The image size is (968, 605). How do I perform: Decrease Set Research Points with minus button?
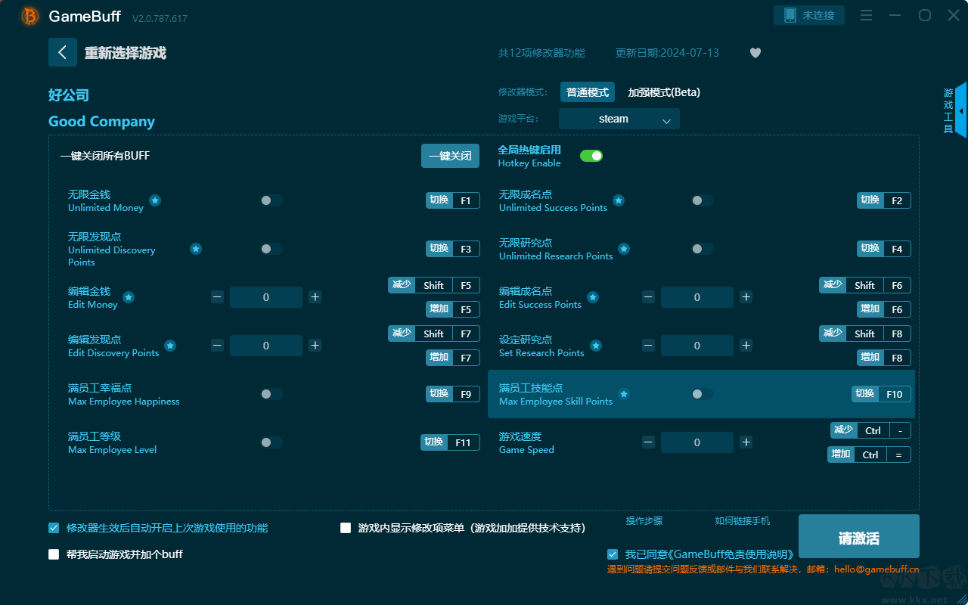(648, 346)
